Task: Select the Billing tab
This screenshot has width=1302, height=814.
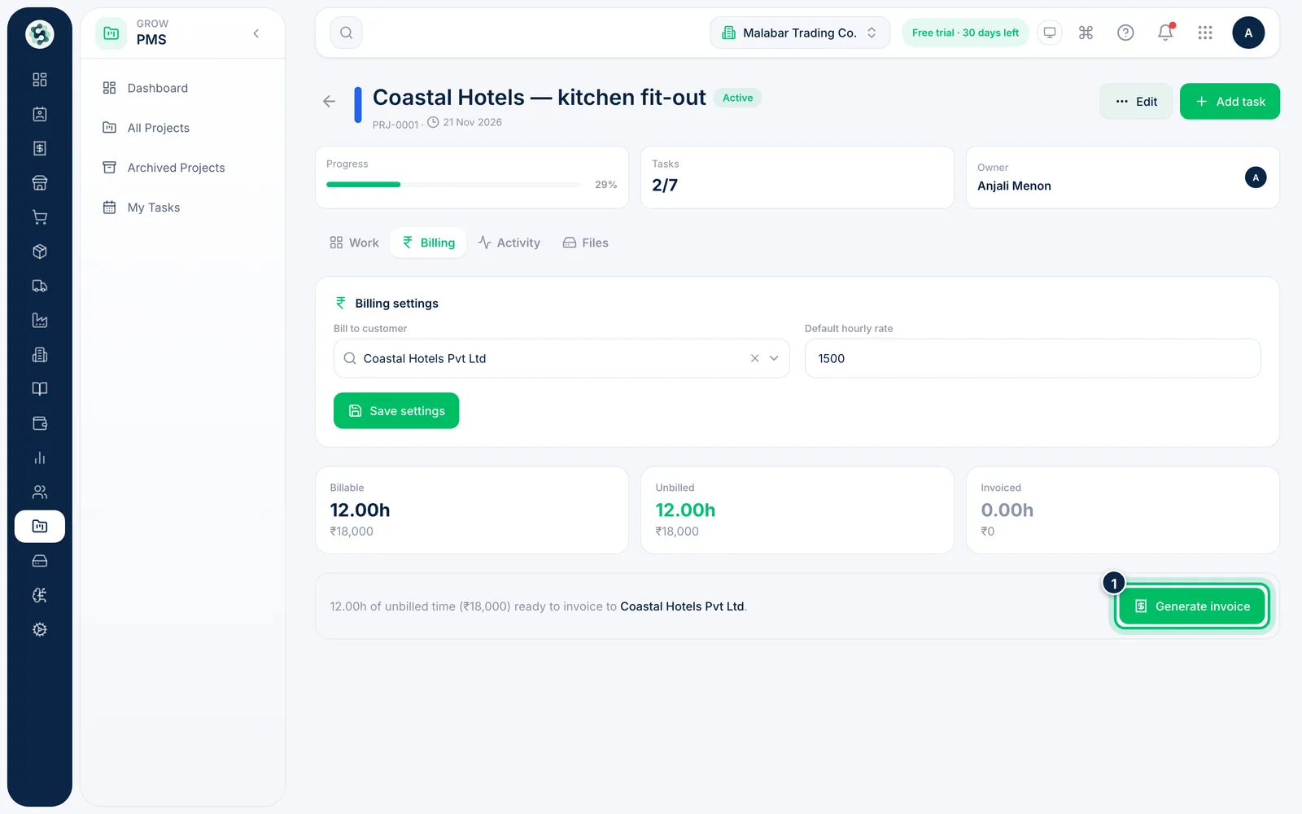Action: point(428,243)
